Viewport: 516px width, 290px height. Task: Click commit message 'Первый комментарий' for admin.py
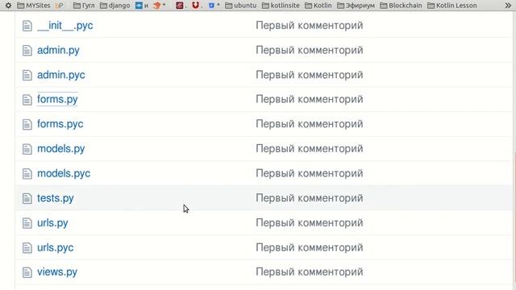[x=310, y=50]
